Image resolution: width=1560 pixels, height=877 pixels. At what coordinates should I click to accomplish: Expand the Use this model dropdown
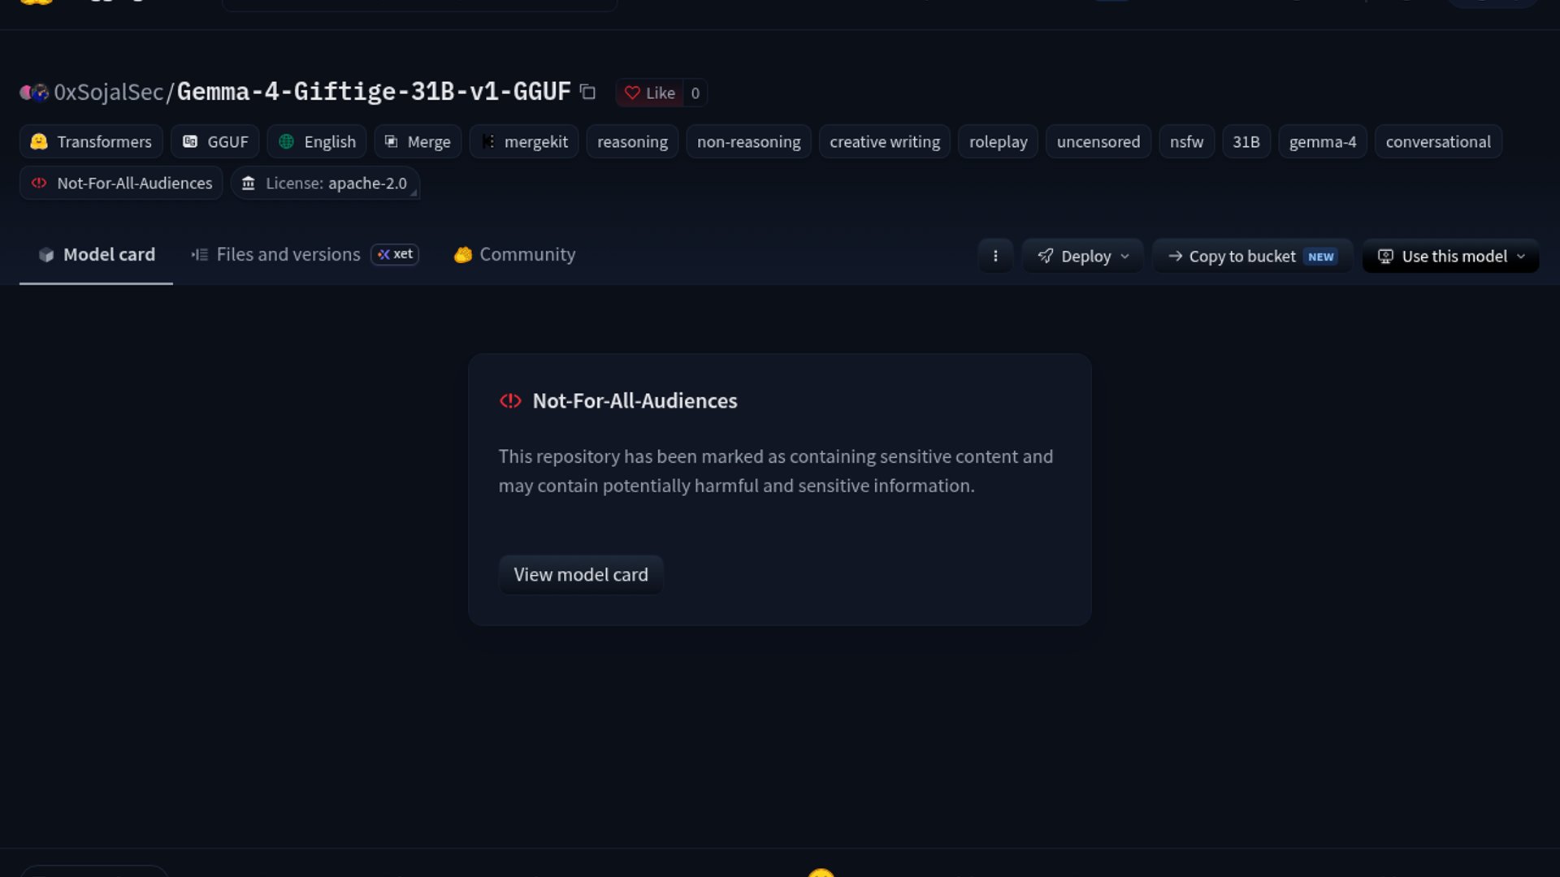click(x=1450, y=256)
